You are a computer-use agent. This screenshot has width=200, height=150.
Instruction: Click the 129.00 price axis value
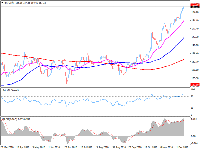coord(195,70)
